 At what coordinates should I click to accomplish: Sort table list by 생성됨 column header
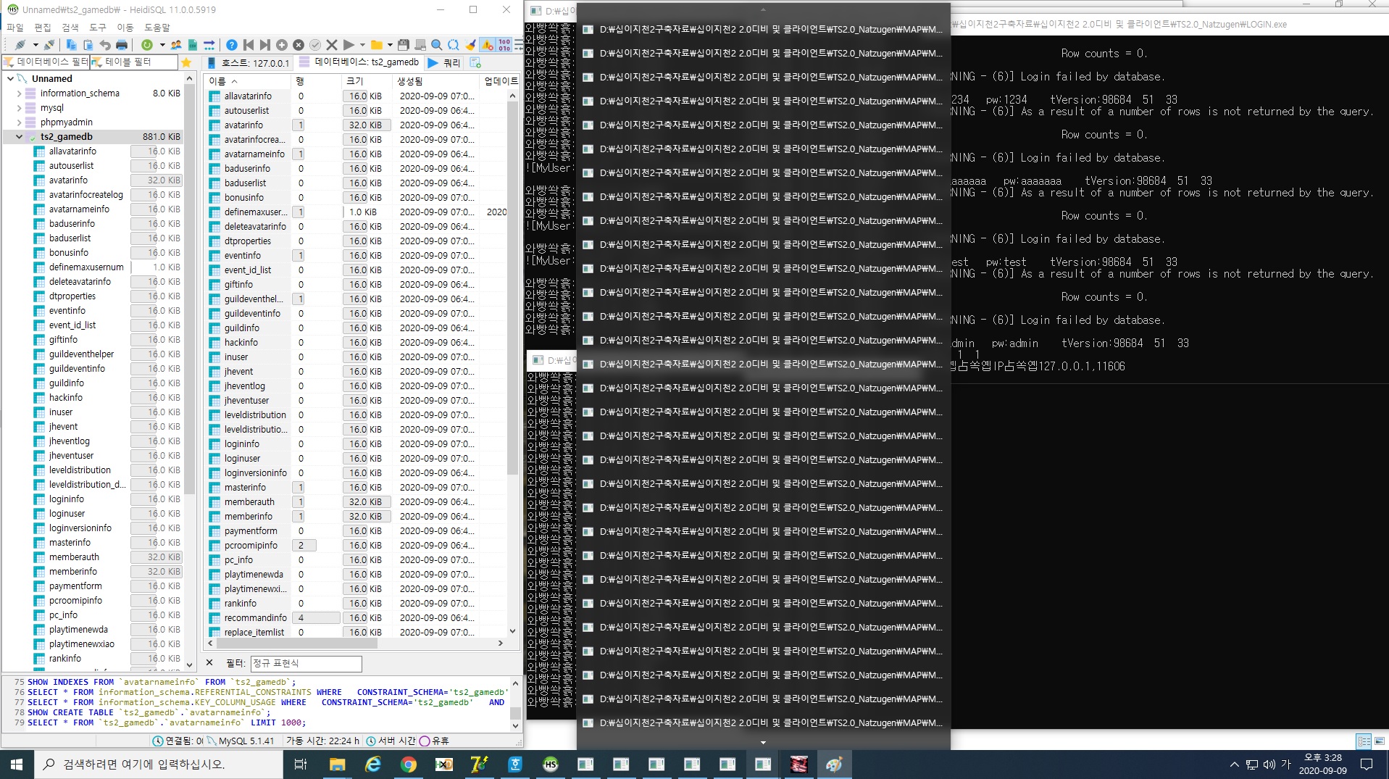click(x=435, y=81)
